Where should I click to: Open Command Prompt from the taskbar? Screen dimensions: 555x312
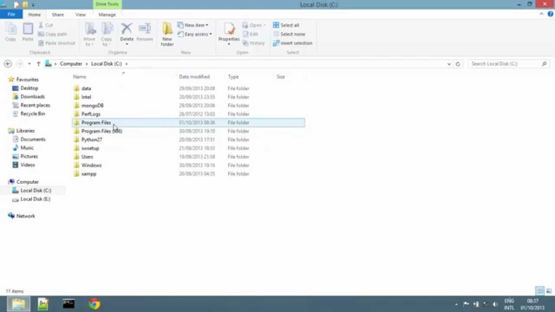pyautogui.click(x=69, y=304)
